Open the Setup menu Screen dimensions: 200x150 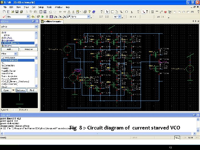(x=41, y=7)
